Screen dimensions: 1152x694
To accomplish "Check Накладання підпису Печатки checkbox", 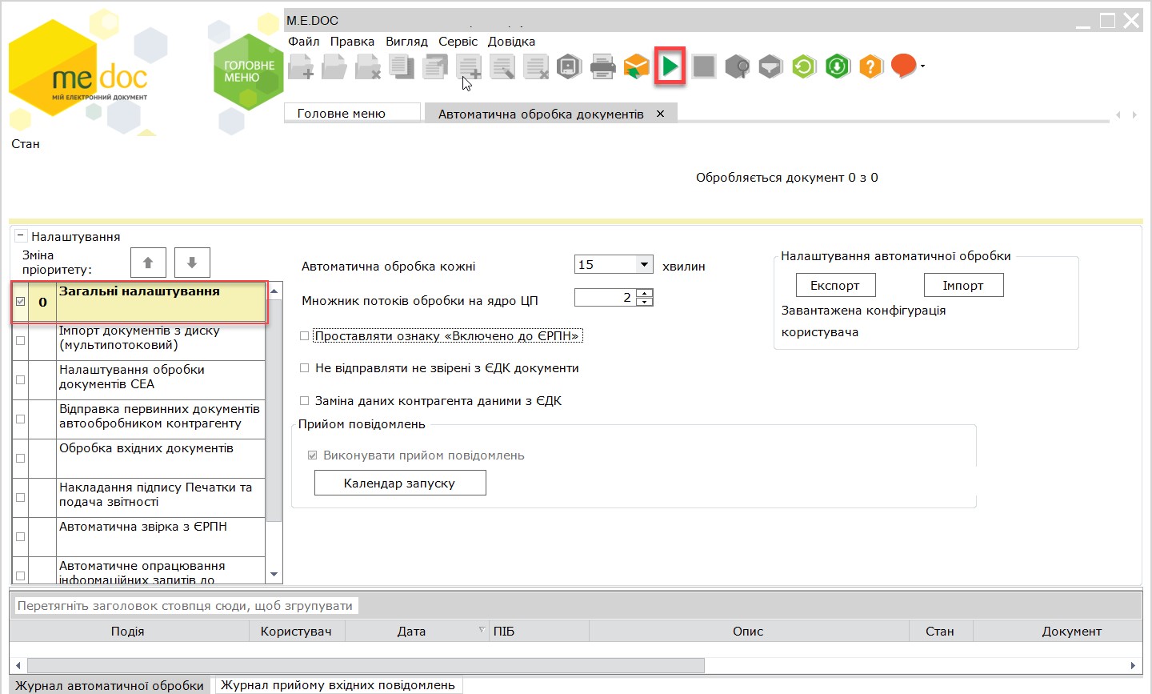I will [21, 497].
